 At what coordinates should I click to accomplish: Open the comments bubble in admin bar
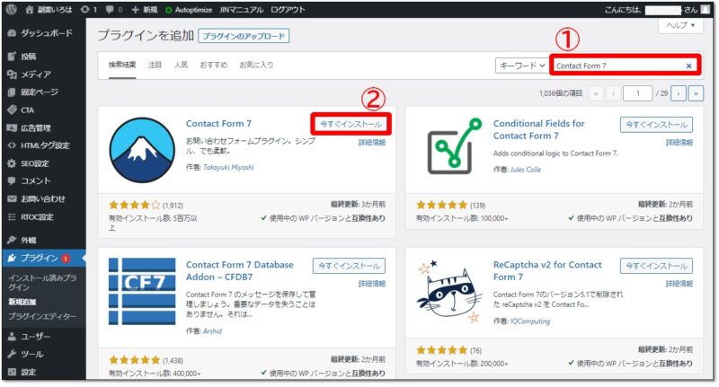[x=114, y=10]
